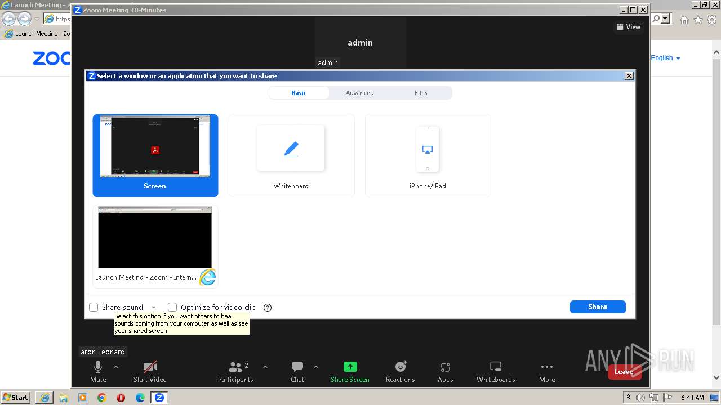Viewport: 721px width, 405px height.
Task: Go back in Internet Explorer
Action: [x=8, y=19]
